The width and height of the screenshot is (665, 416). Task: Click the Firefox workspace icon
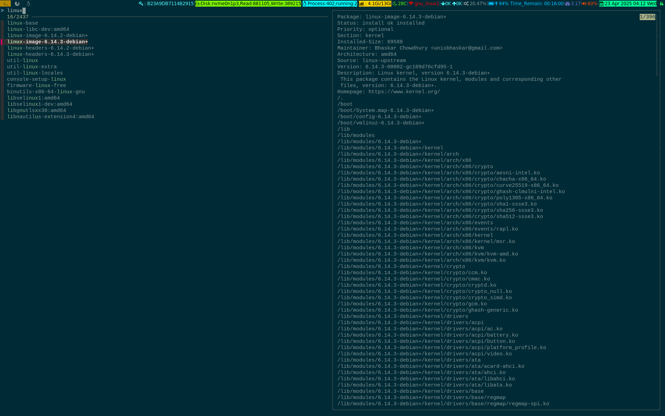click(17, 3)
